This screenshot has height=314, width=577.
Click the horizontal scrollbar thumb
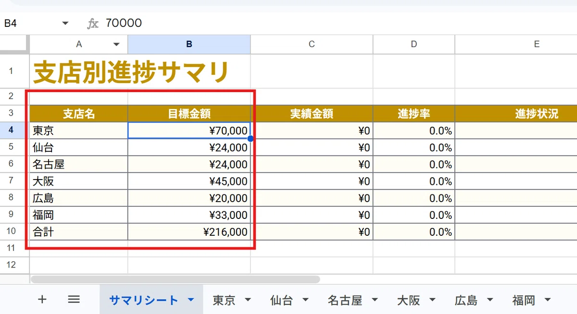click(176, 279)
